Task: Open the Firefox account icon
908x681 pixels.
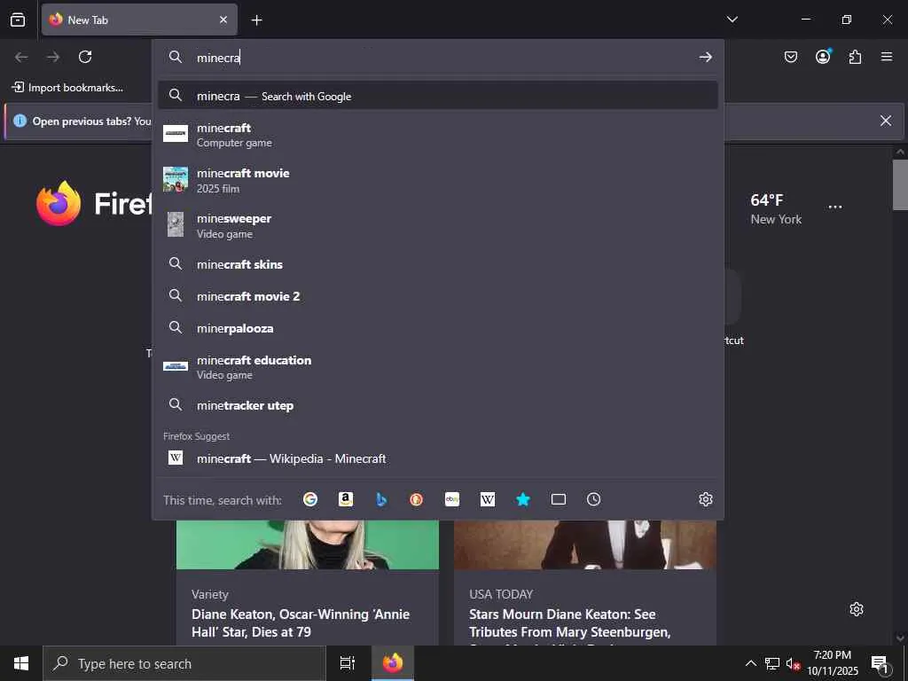Action: point(823,56)
